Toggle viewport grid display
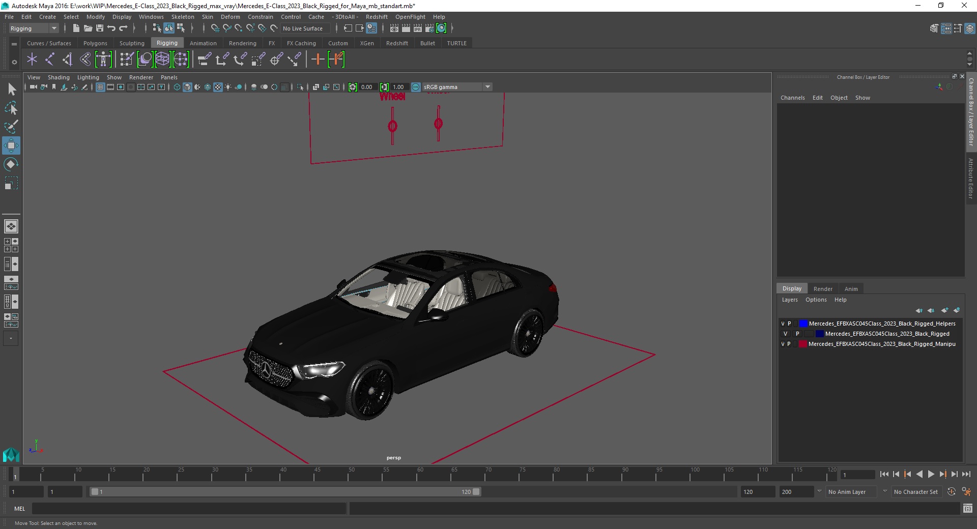Viewport: 977px width, 529px height. coord(100,87)
